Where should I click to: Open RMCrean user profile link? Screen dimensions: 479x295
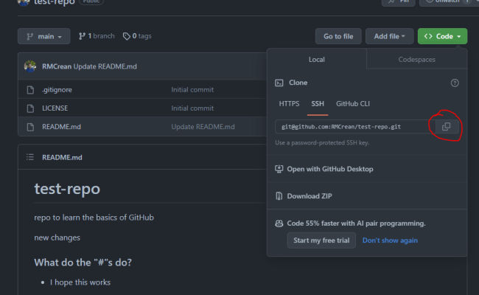coord(57,66)
